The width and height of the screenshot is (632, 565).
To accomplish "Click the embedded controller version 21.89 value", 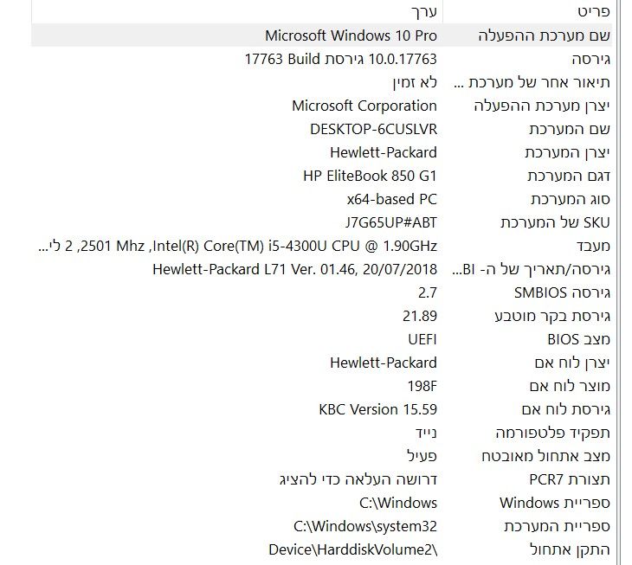I will (x=420, y=316).
